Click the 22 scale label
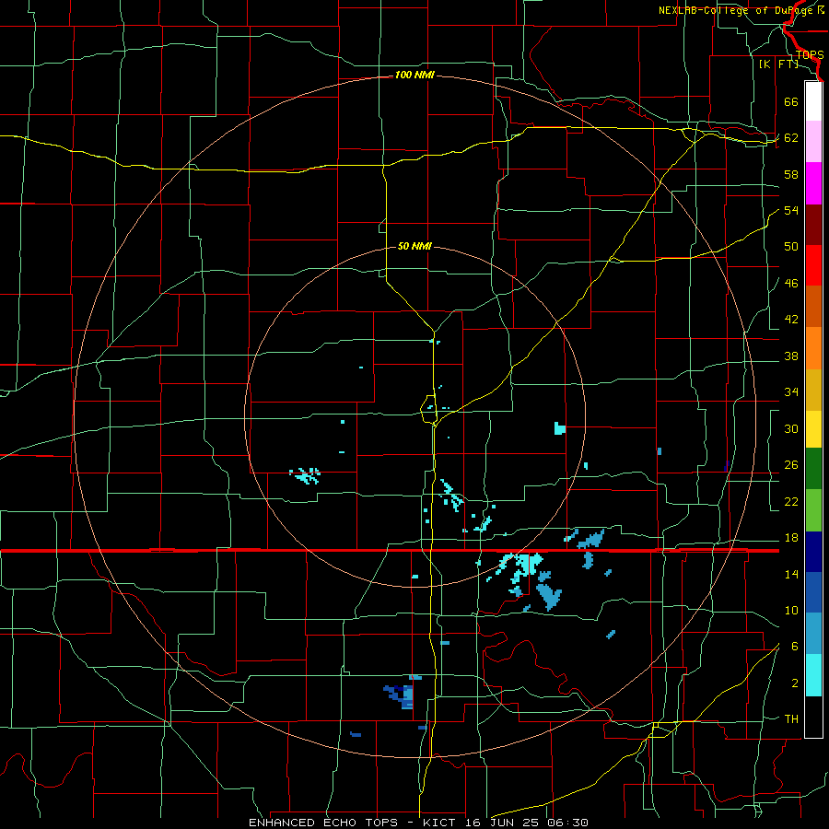The height and width of the screenshot is (829, 829). pos(791,502)
